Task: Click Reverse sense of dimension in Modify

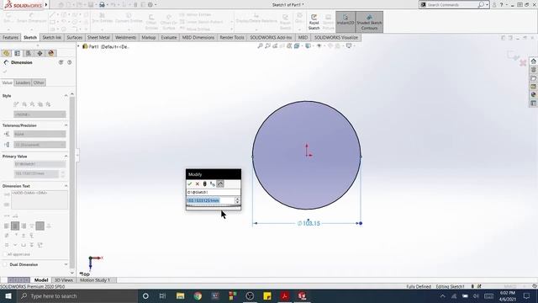Action: (x=213, y=184)
